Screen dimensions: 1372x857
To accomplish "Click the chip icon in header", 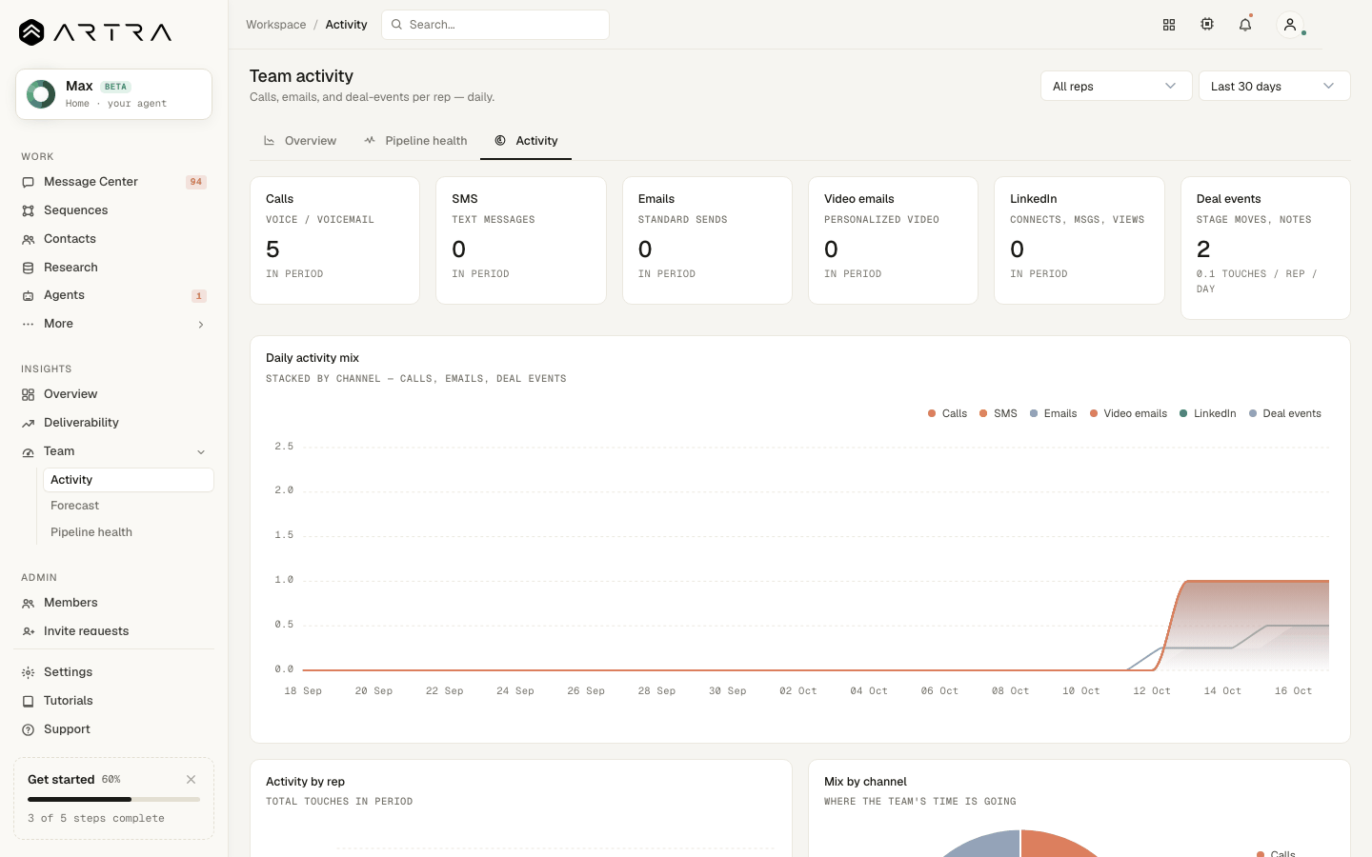I will coord(1207,25).
